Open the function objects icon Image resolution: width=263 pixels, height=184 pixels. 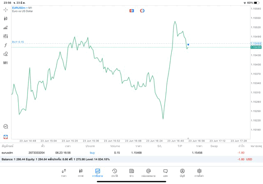point(5,45)
